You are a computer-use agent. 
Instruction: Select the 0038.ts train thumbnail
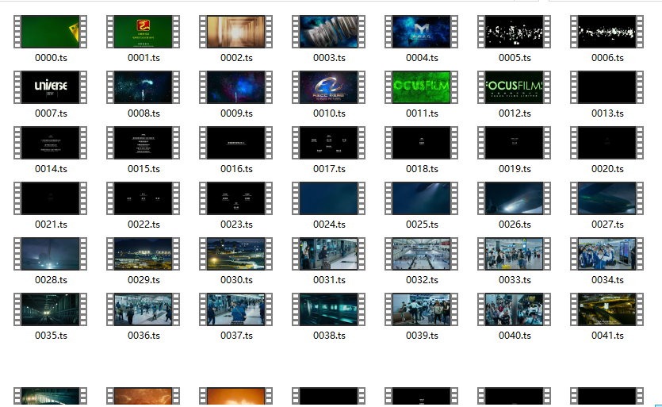coord(328,309)
